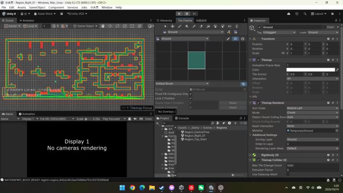
Task: Pick the tile eyedropper tool
Action: (x=194, y=26)
